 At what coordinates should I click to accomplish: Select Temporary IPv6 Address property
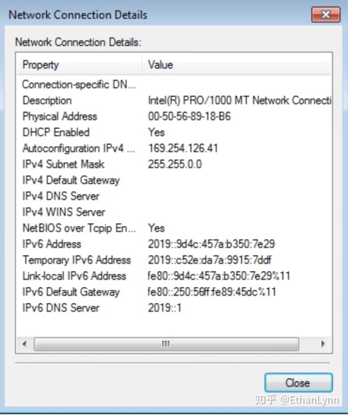tap(77, 260)
